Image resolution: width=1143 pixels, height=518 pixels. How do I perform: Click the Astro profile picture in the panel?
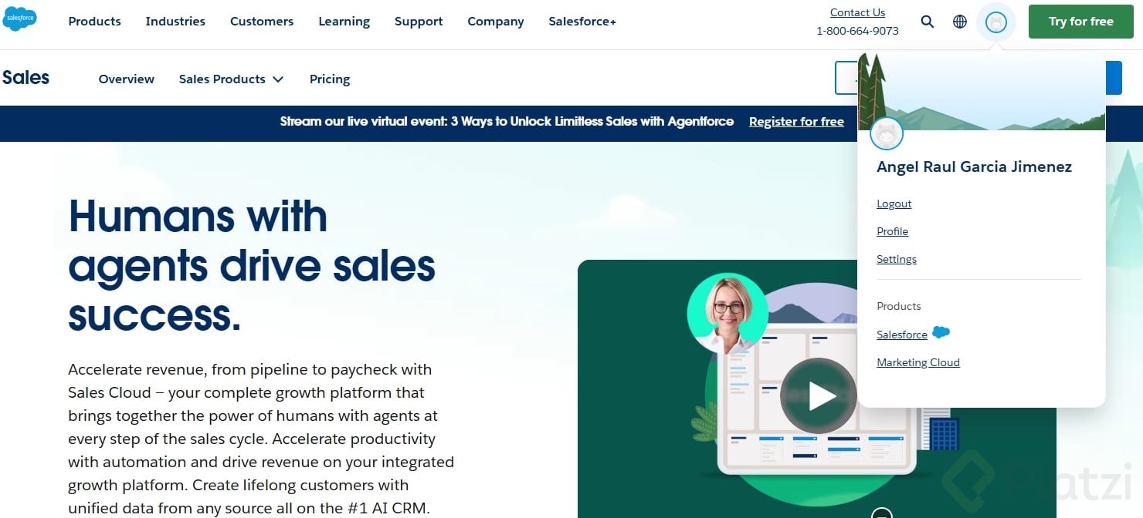pyautogui.click(x=887, y=134)
